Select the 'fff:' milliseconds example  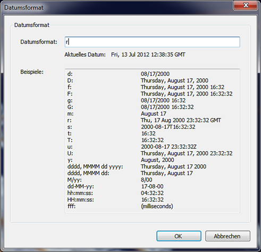click(x=120, y=206)
